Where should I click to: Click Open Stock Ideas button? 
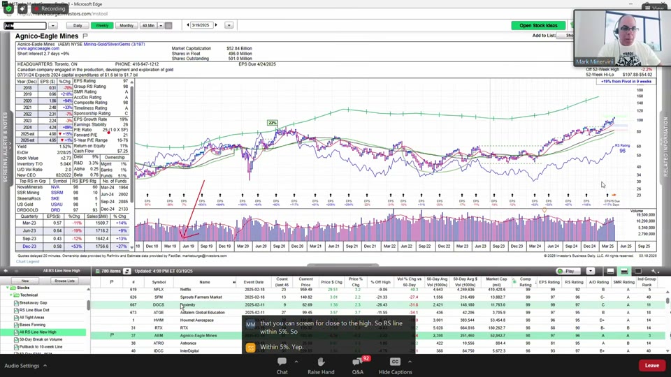538,26
